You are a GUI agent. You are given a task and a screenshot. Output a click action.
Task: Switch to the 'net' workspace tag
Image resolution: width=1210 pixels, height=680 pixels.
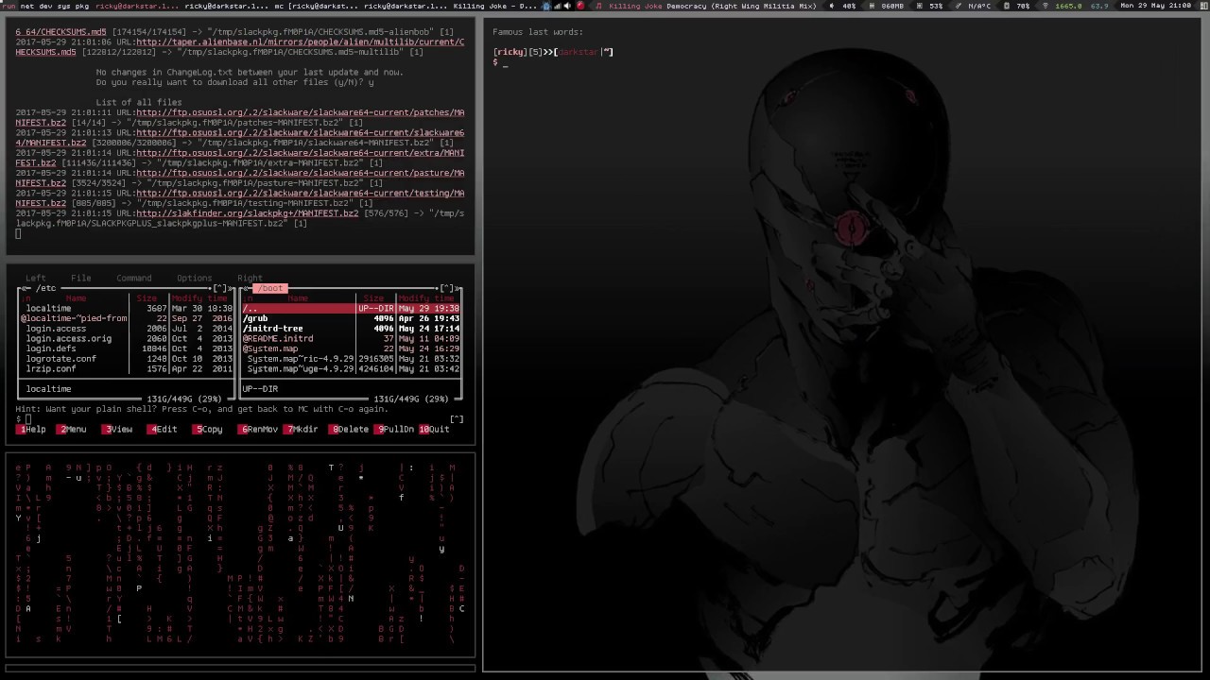click(x=26, y=6)
